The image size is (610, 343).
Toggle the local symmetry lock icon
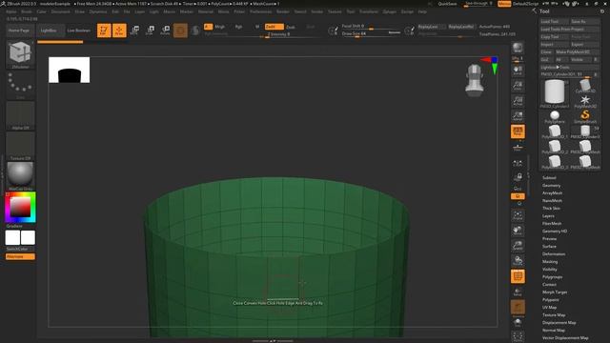pyautogui.click(x=518, y=178)
